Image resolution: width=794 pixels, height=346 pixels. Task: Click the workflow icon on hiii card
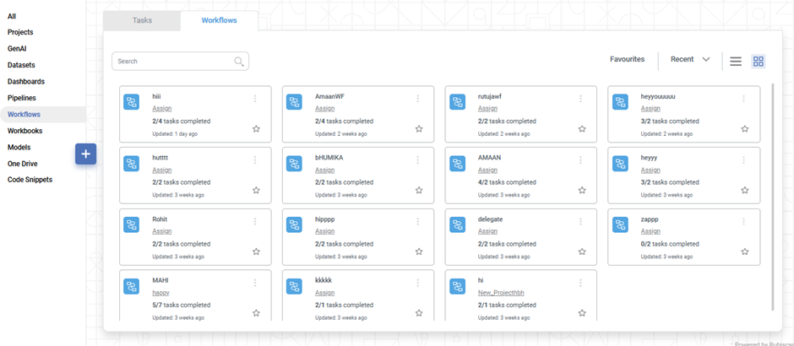click(x=132, y=102)
